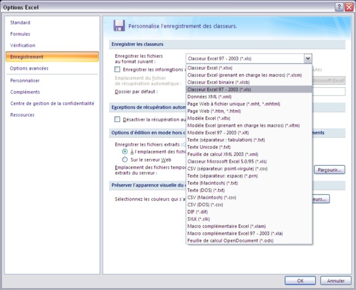
Task: Click the Parcourir button
Action: point(329,170)
